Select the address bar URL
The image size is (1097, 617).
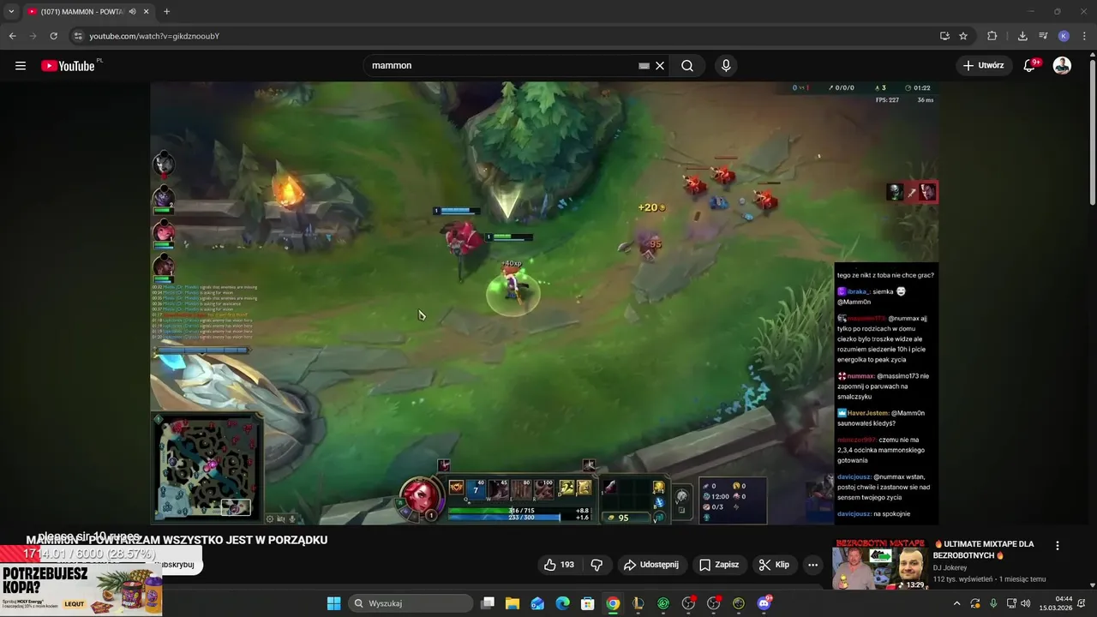point(154,36)
